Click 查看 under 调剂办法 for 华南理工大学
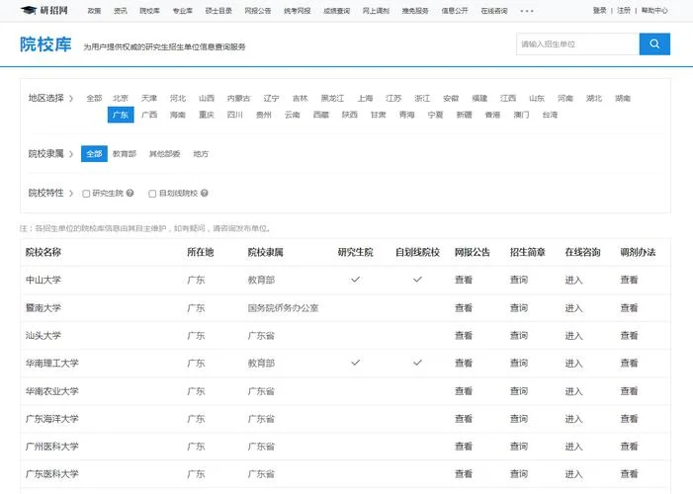The image size is (693, 494). pyautogui.click(x=630, y=364)
